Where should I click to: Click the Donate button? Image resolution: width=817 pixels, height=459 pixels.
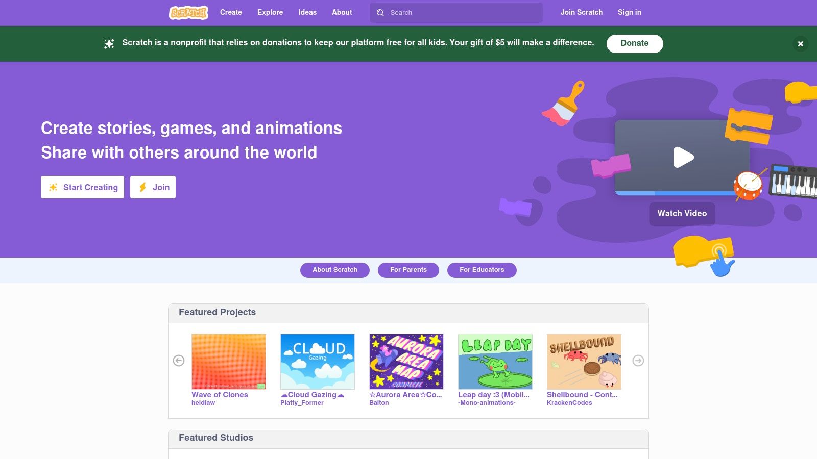[x=635, y=43]
